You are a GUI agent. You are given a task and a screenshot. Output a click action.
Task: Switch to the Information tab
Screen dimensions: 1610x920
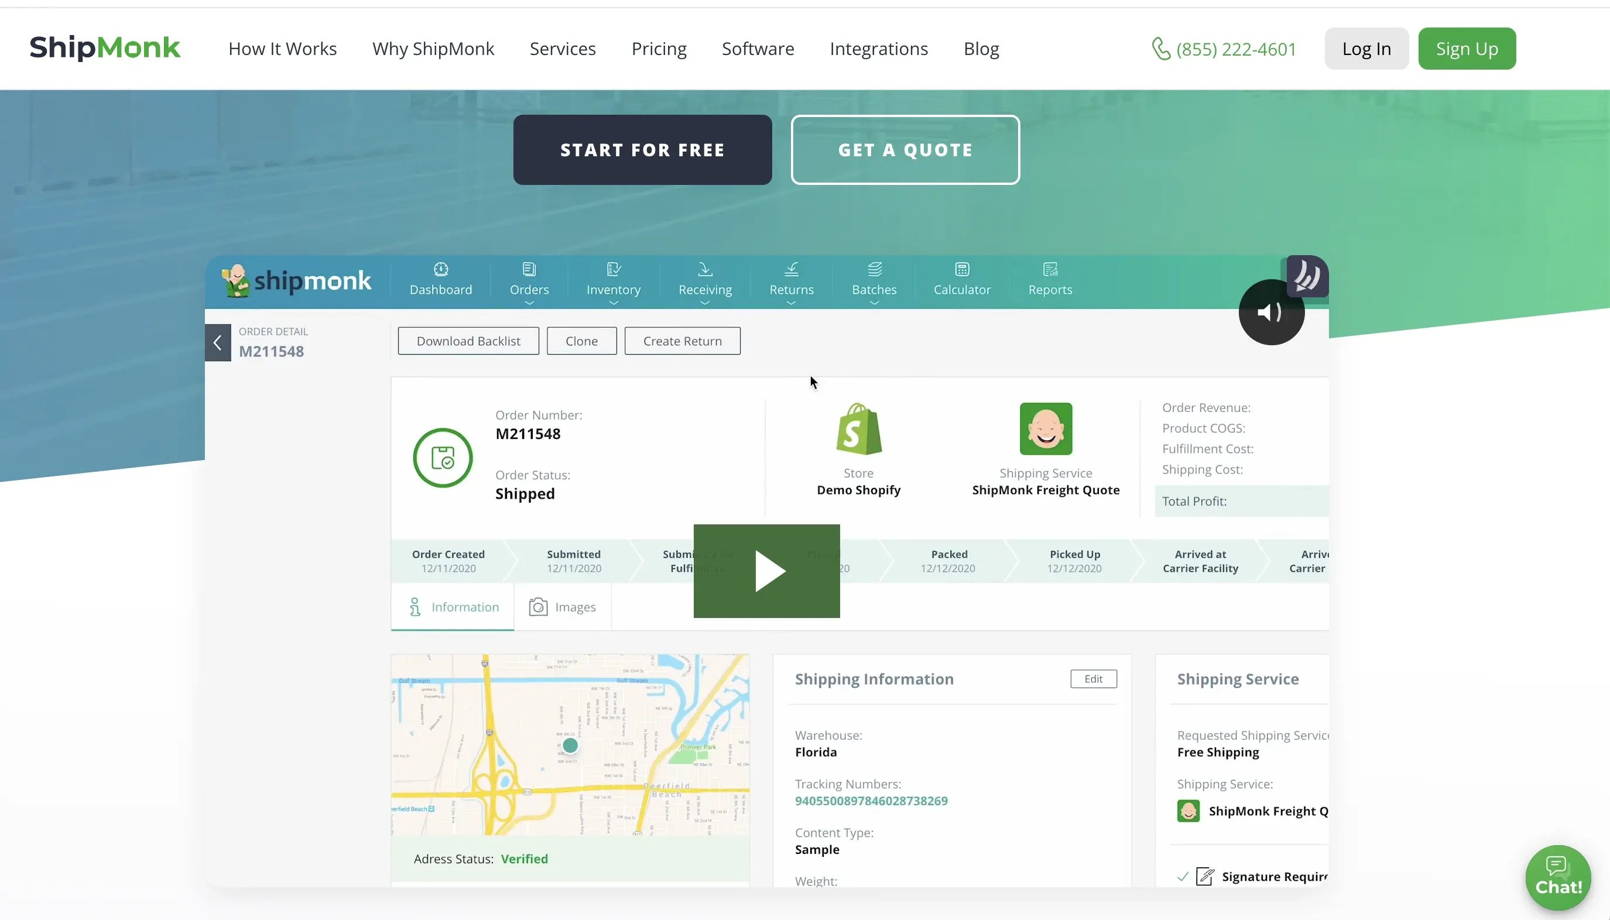coord(453,606)
